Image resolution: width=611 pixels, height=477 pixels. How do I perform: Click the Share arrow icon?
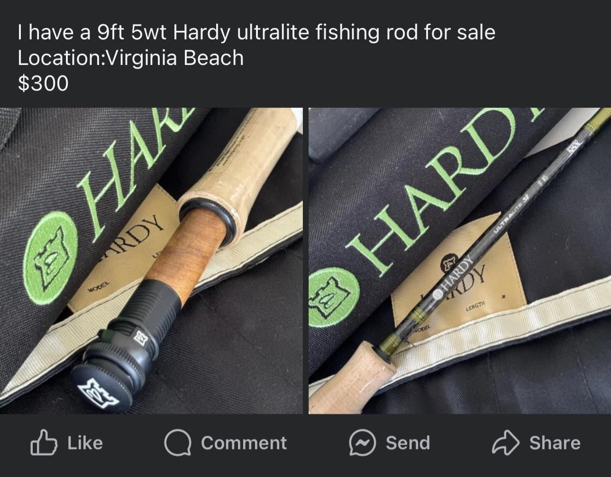pyautogui.click(x=506, y=443)
